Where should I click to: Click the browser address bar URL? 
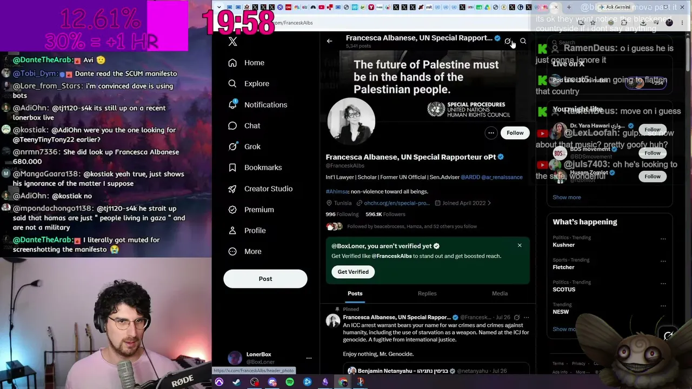point(292,23)
